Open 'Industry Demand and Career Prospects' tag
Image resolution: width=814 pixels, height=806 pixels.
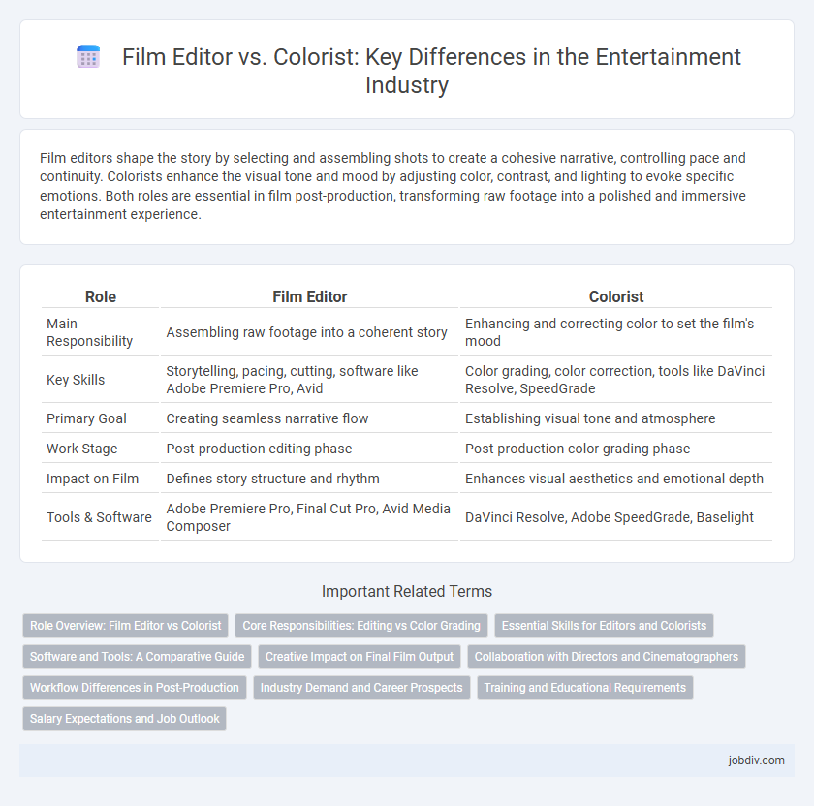pos(361,688)
